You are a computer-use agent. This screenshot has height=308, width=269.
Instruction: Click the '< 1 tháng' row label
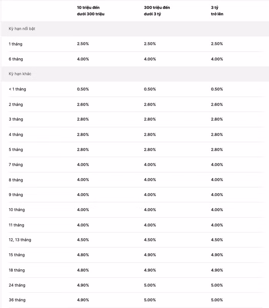tap(17, 89)
